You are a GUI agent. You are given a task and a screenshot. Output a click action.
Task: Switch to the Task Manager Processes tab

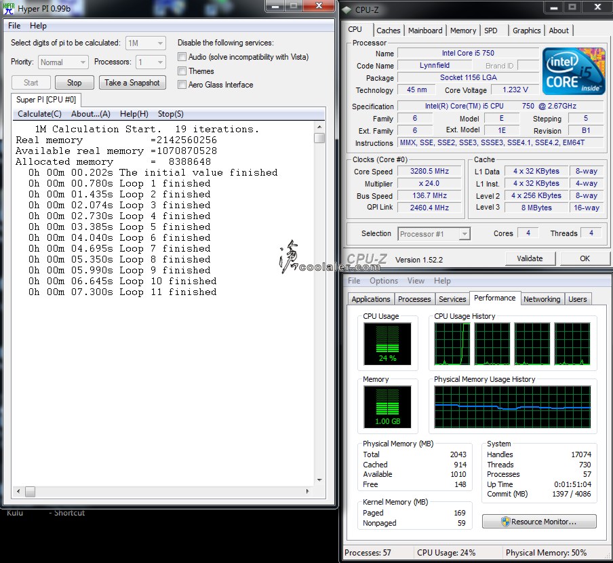[414, 299]
